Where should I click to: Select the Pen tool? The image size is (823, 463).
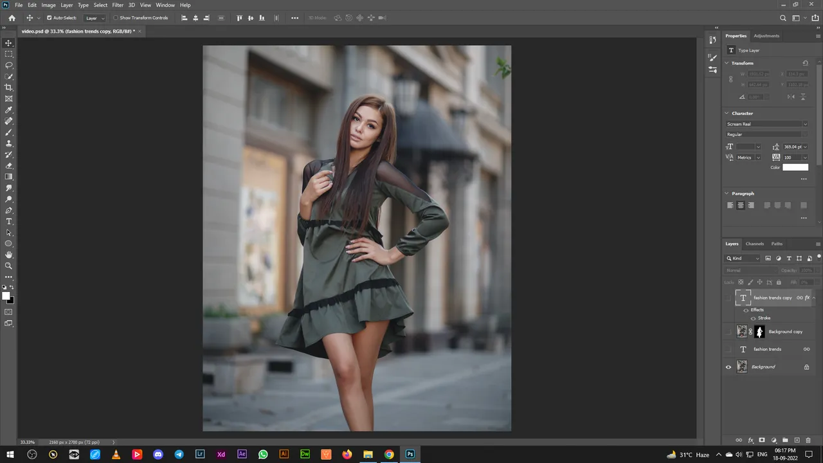8,210
